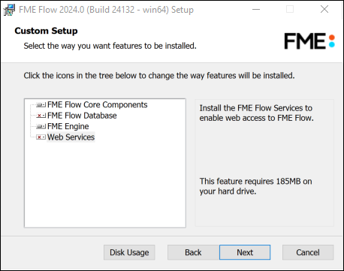This screenshot has height=271, width=344.
Task: Click the red X icon beside Web Services
Action: (41, 137)
